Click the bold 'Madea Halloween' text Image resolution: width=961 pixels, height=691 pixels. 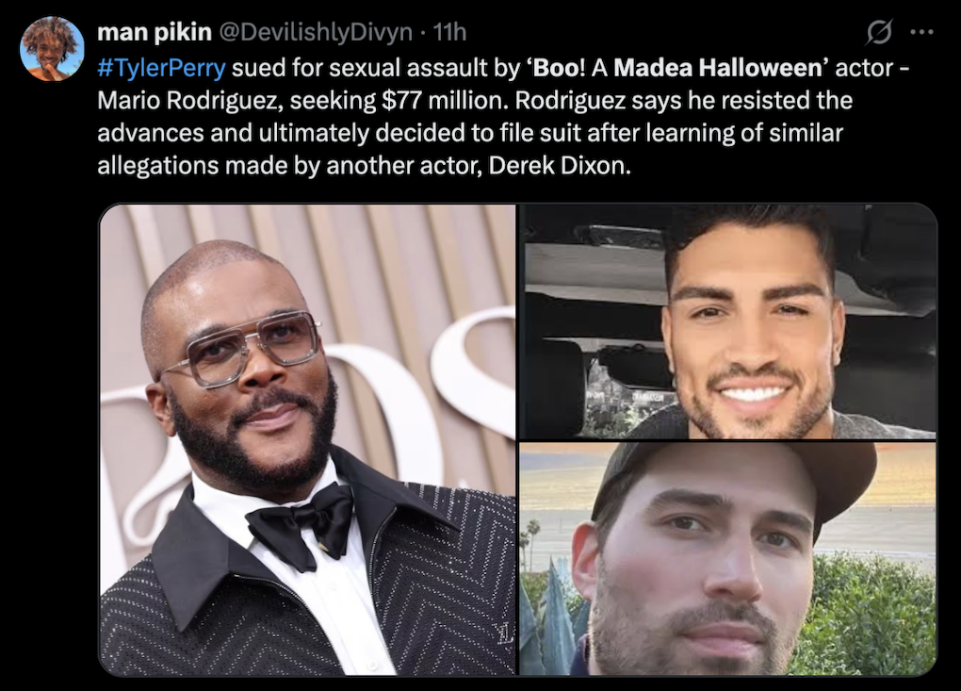pyautogui.click(x=717, y=68)
